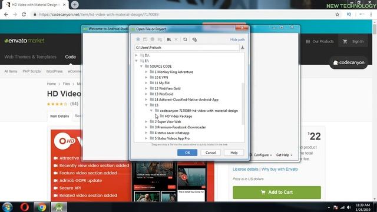Jump to Desktop directory in dialog toolbar
Viewport: 377px width, 212px height.
coord(145,39)
